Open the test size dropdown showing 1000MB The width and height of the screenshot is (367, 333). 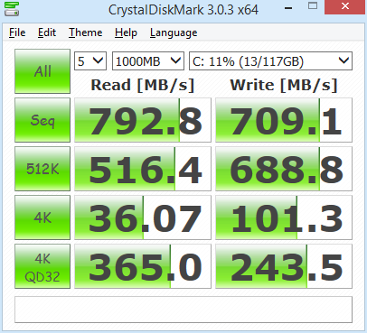click(x=148, y=61)
